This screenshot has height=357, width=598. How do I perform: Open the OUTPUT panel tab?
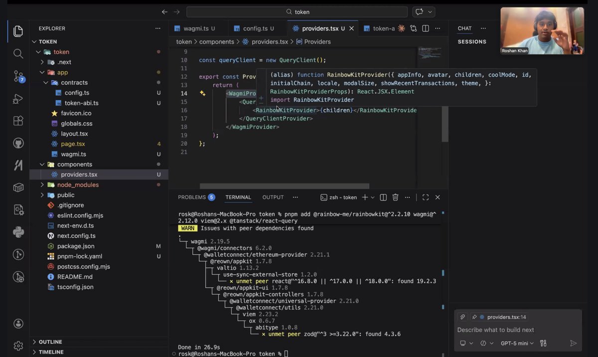point(273,197)
